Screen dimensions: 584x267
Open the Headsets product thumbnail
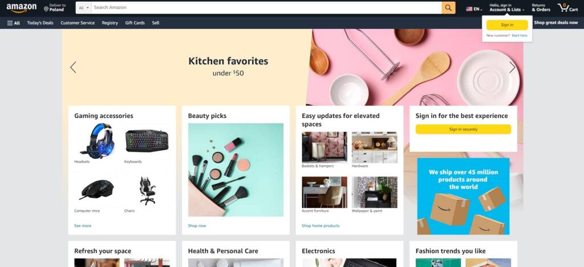[98, 141]
